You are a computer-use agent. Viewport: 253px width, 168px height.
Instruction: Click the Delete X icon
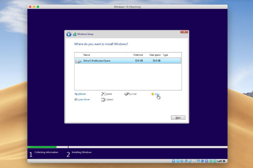pos(103,94)
